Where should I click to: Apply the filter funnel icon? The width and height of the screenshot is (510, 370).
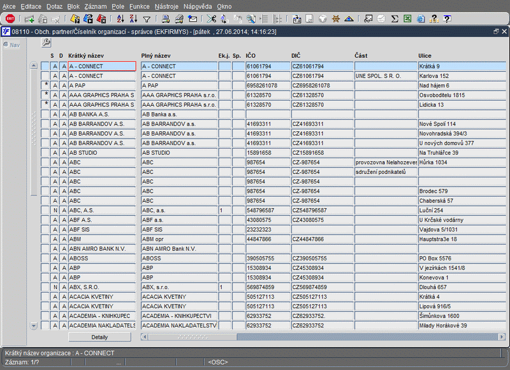click(x=147, y=19)
